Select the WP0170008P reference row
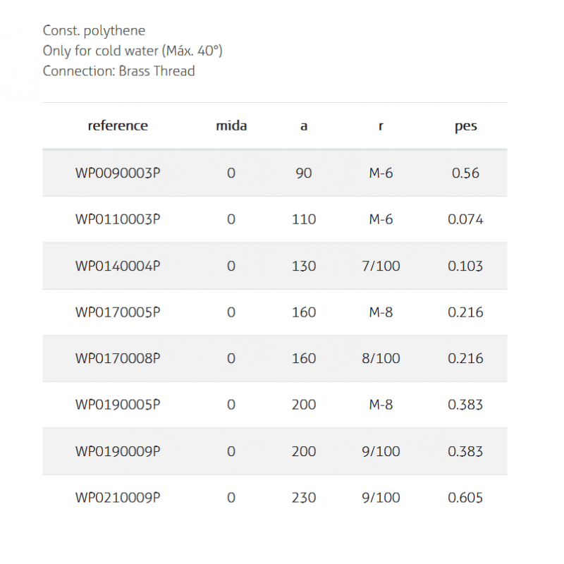Viewport: 564px width, 564px height. [x=118, y=358]
